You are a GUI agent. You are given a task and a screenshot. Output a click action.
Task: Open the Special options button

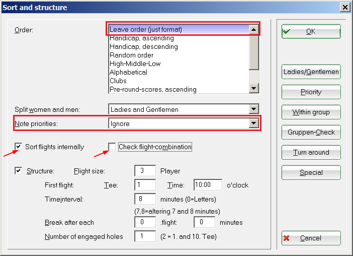[x=311, y=172]
